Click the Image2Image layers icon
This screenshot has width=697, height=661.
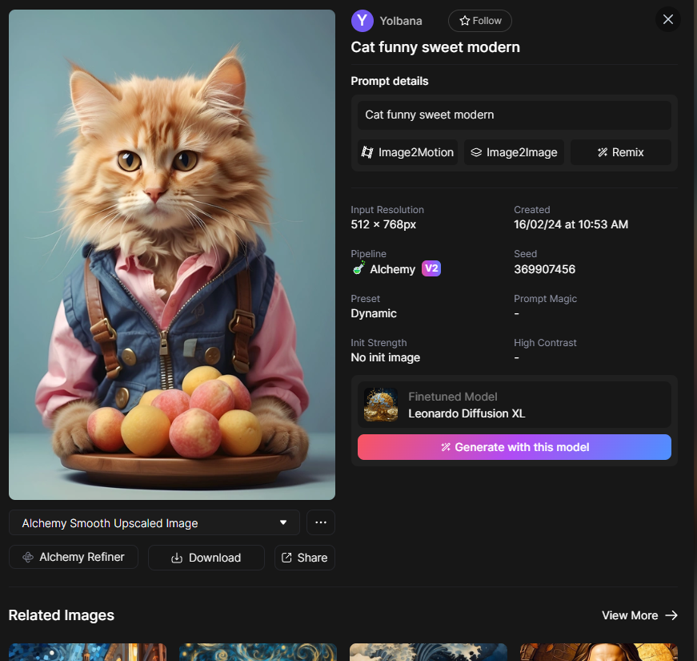(x=476, y=152)
